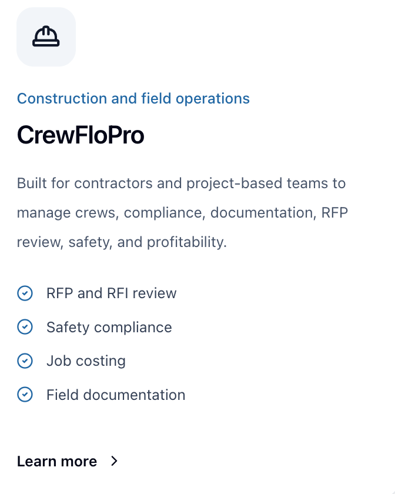Click the check icon beside Job costing
Image resolution: width=395 pixels, height=494 pixels.
[x=25, y=361]
